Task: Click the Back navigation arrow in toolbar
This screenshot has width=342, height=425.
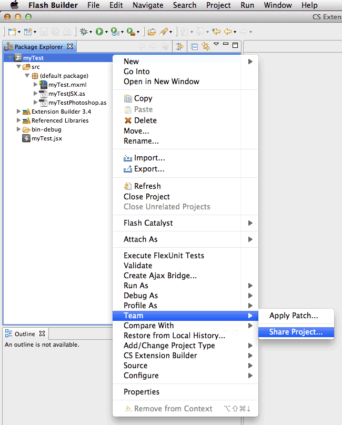Action: pyautogui.click(x=227, y=32)
